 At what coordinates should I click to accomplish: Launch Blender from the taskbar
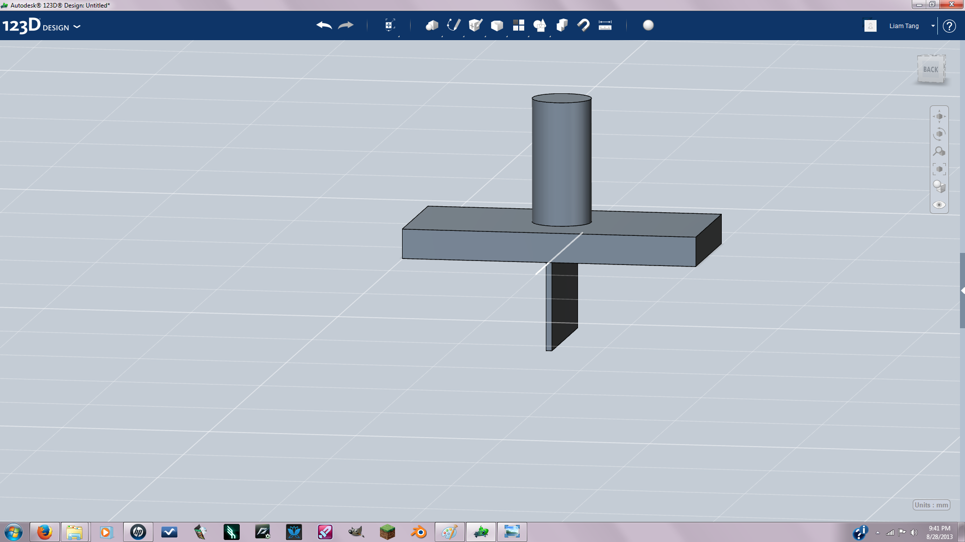tap(419, 532)
